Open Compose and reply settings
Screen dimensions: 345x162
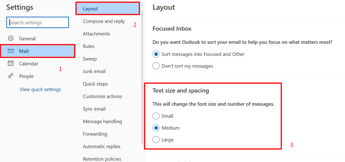pyautogui.click(x=104, y=21)
